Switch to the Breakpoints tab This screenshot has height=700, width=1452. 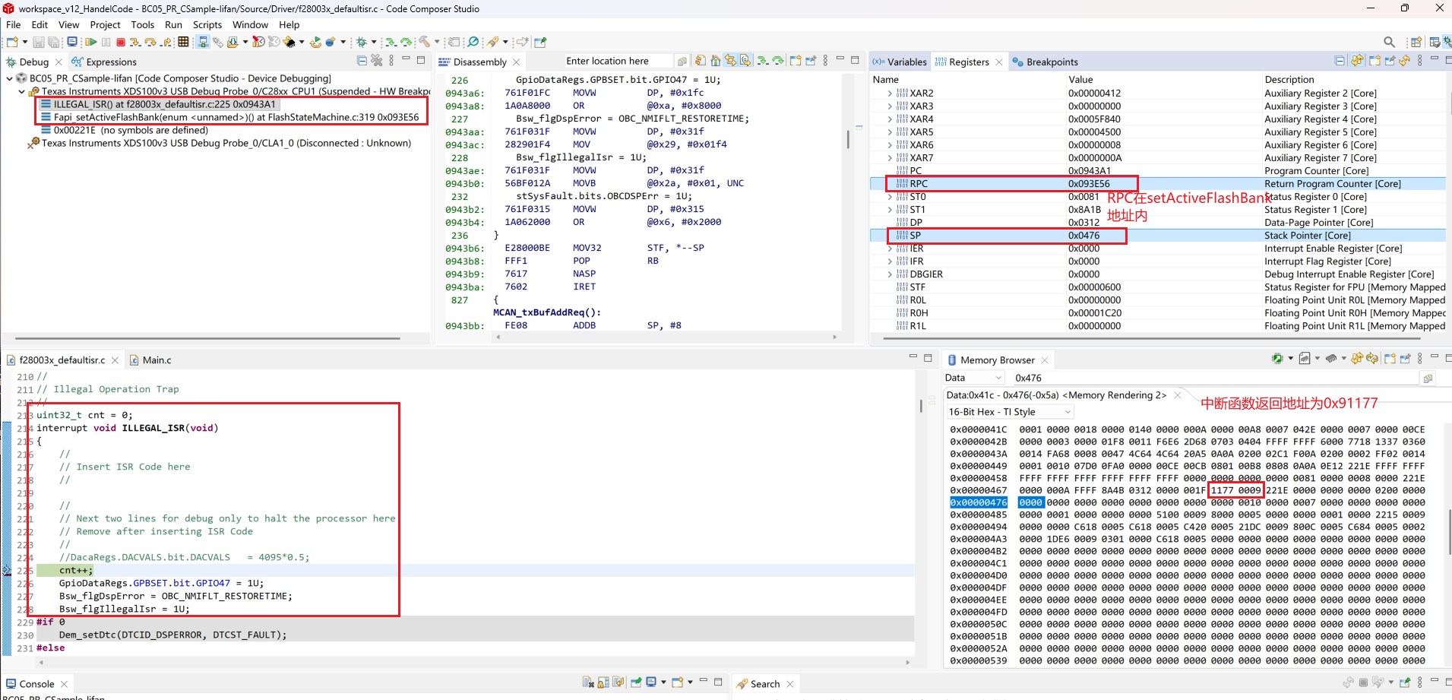(x=1046, y=62)
